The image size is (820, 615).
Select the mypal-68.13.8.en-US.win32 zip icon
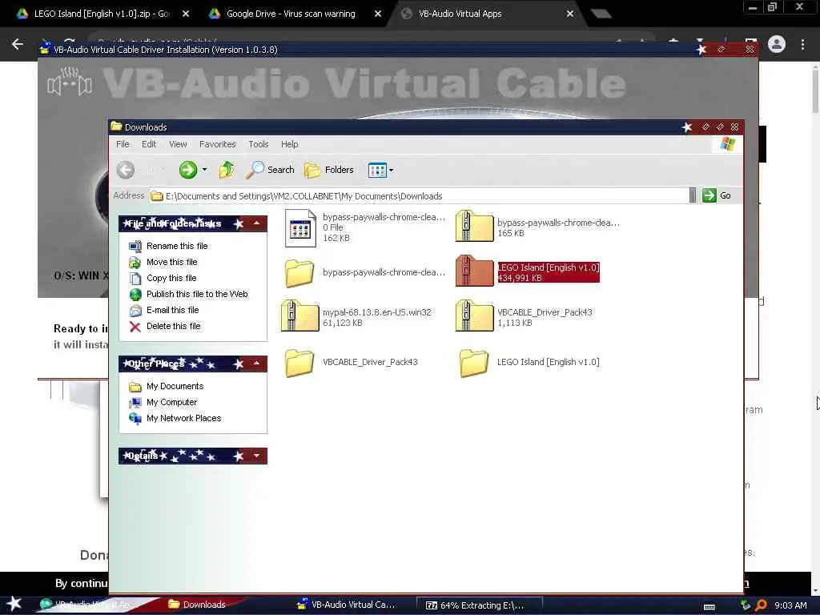click(x=299, y=316)
